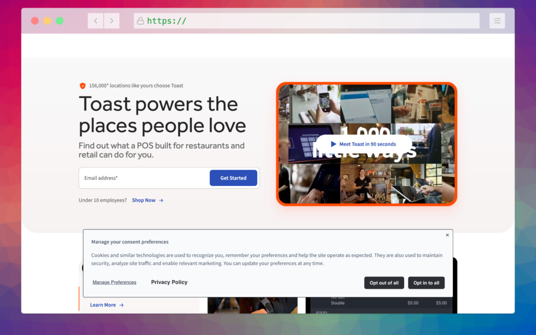The width and height of the screenshot is (536, 335).
Task: Open the Privacy Policy link
Action: (169, 282)
